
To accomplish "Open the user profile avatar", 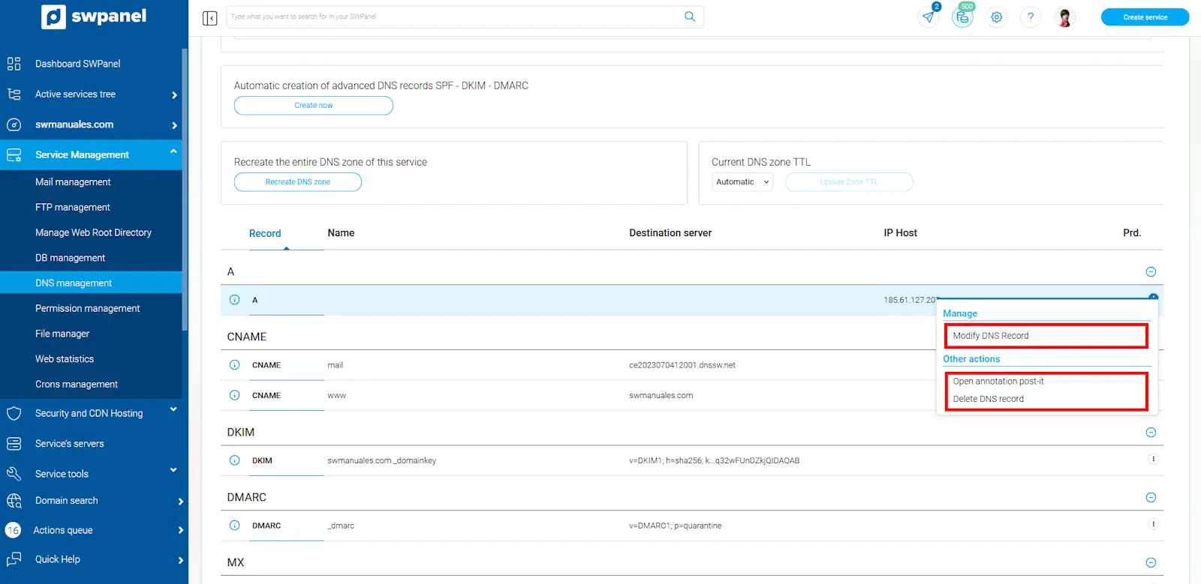I will point(1064,17).
